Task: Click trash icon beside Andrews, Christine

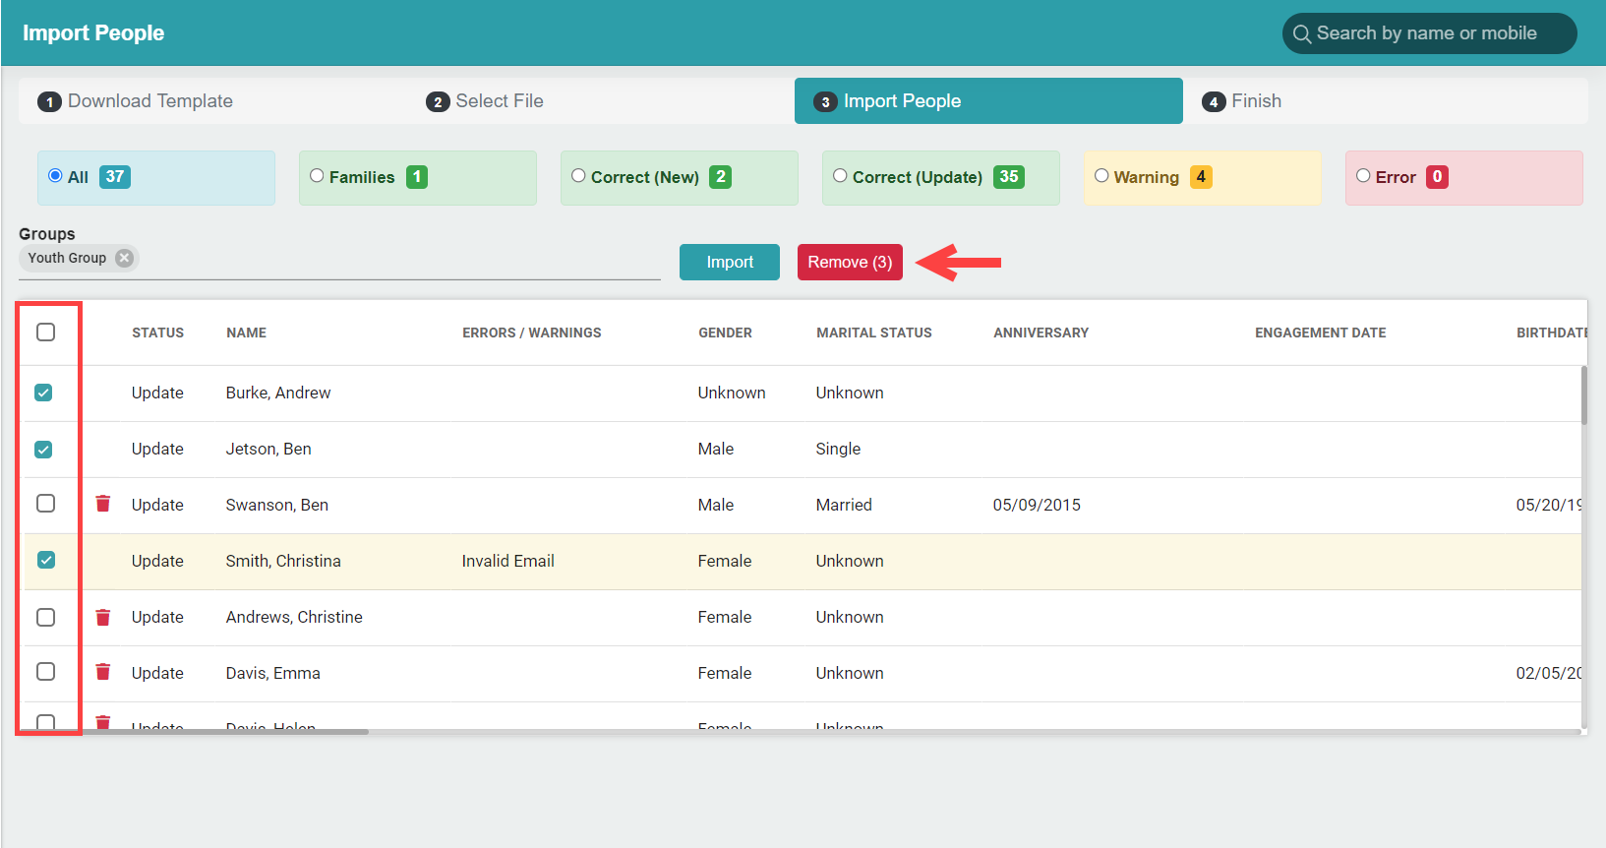Action: 103,617
